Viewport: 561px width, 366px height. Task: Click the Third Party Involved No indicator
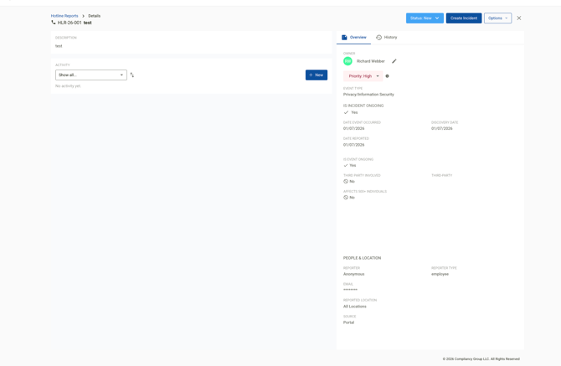(346, 181)
